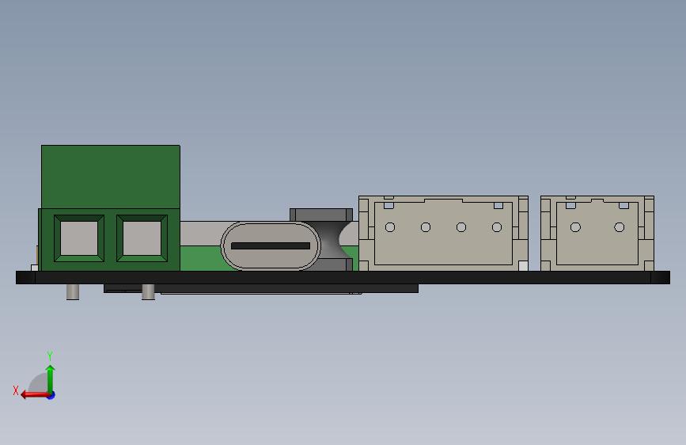Select dark gray component behind USB-C connector
Image resolution: width=686 pixels, height=445 pixels.
pos(331,239)
